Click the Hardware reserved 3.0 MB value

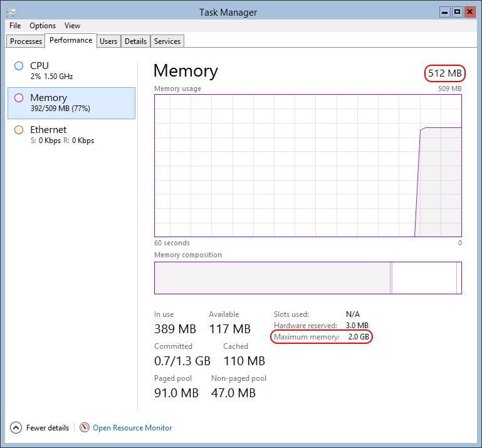(x=357, y=326)
